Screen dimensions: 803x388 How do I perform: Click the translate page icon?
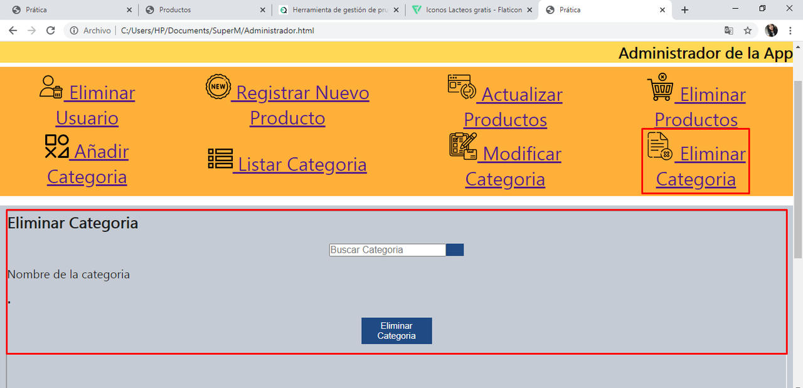click(x=729, y=31)
